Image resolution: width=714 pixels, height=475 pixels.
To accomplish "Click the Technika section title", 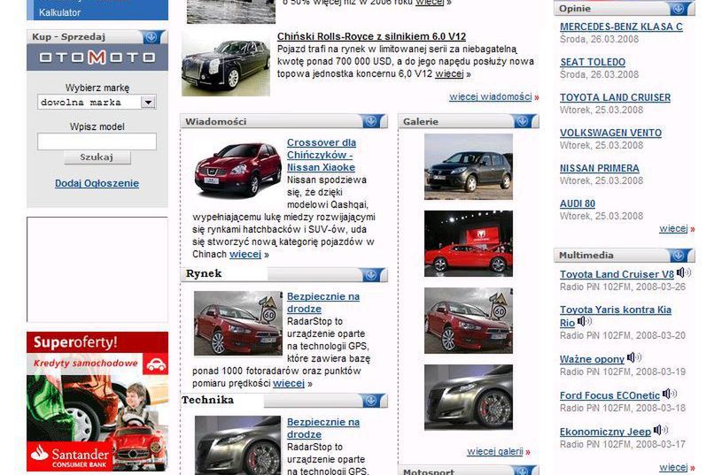I will (x=207, y=400).
